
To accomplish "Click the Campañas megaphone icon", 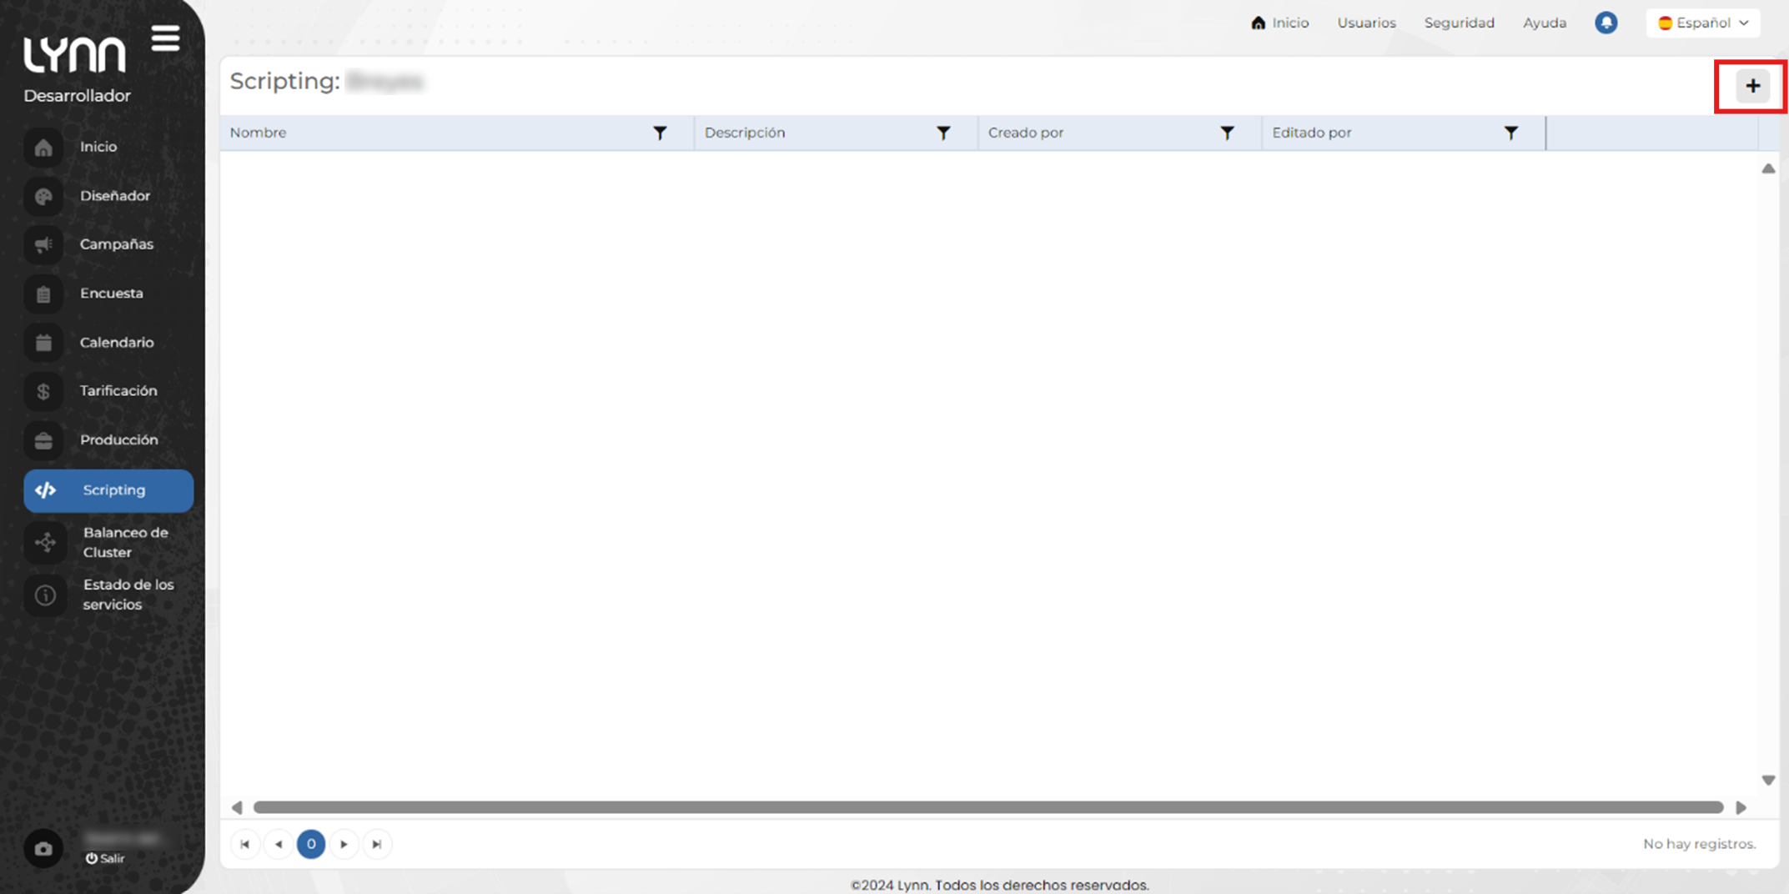I will [43, 245].
